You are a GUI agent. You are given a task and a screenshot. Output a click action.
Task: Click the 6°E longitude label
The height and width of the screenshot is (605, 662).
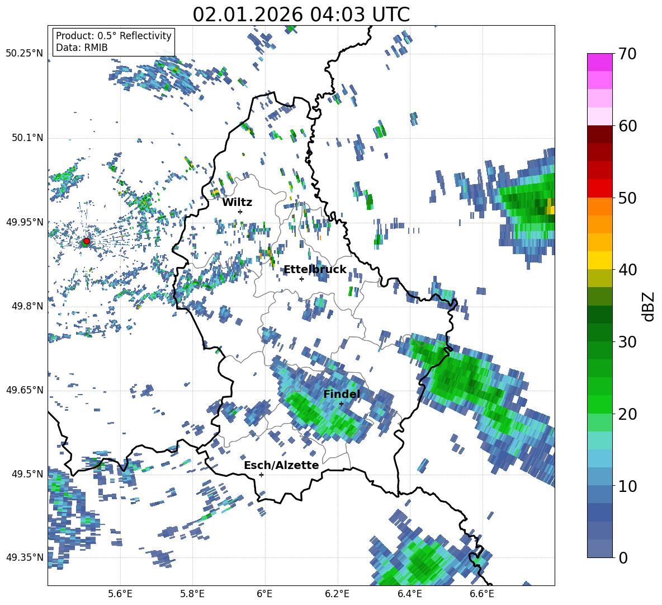(x=264, y=594)
